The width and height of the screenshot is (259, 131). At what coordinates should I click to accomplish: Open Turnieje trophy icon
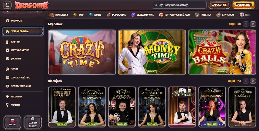tap(7, 105)
